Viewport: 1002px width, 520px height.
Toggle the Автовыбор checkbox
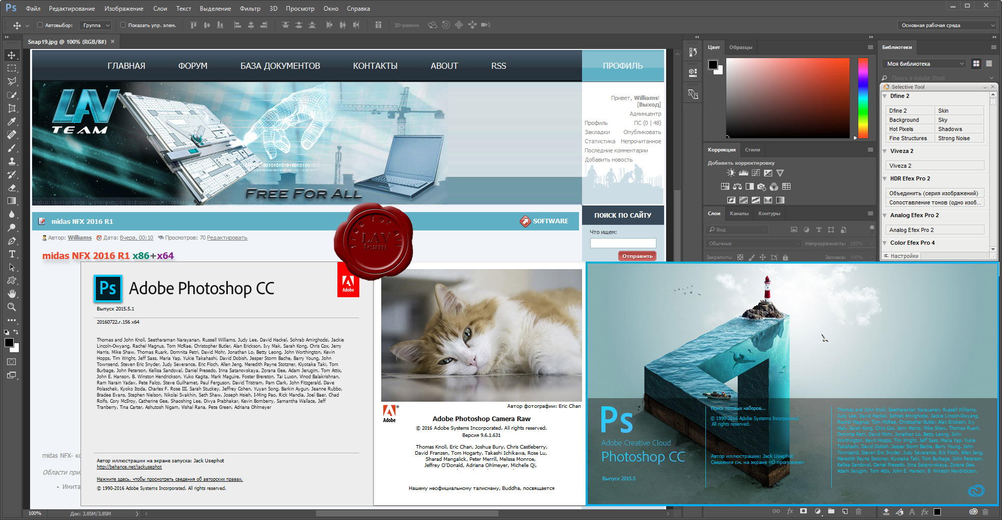click(x=40, y=25)
